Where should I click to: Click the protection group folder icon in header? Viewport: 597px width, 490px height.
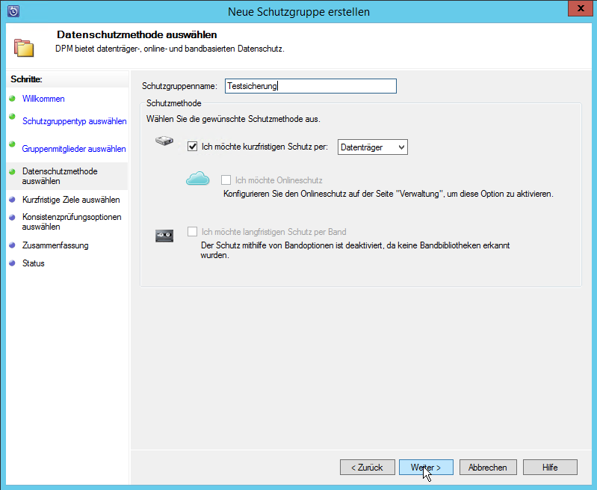click(x=24, y=46)
